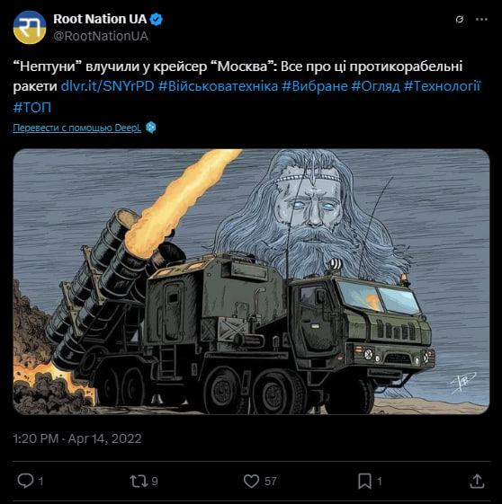Open hashtag #Військоватехніка

tap(218, 86)
